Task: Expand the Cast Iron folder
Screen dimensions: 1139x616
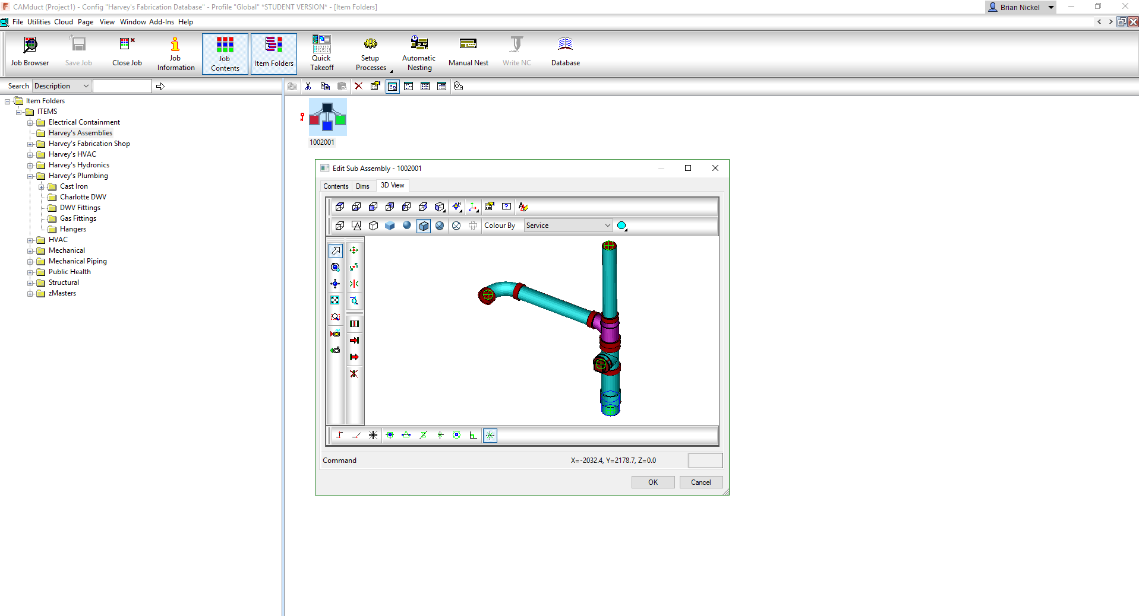Action: [x=40, y=186]
